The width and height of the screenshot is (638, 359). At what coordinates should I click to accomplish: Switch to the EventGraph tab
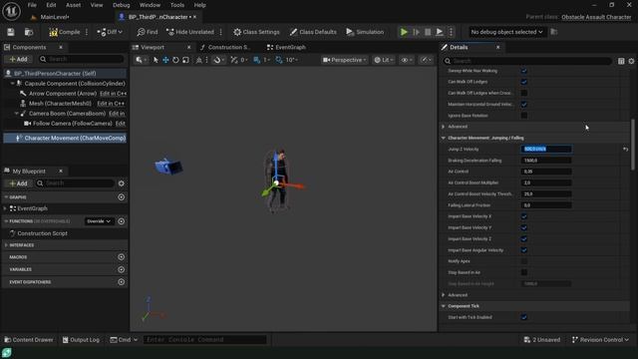tap(286, 47)
